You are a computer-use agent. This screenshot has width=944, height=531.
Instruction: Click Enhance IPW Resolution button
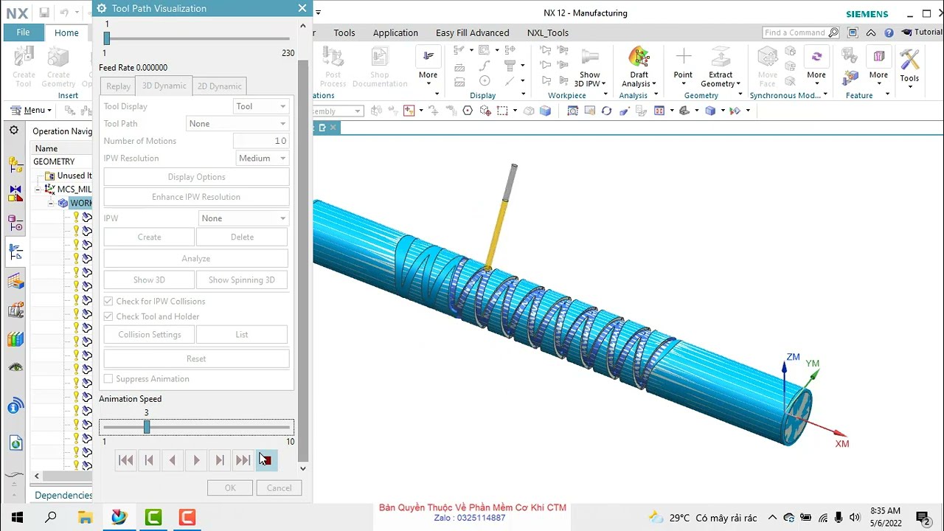[196, 197]
